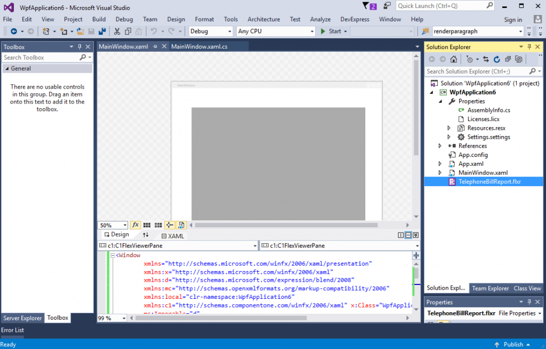
Task: Click the Quick Launch search box
Action: [445, 6]
